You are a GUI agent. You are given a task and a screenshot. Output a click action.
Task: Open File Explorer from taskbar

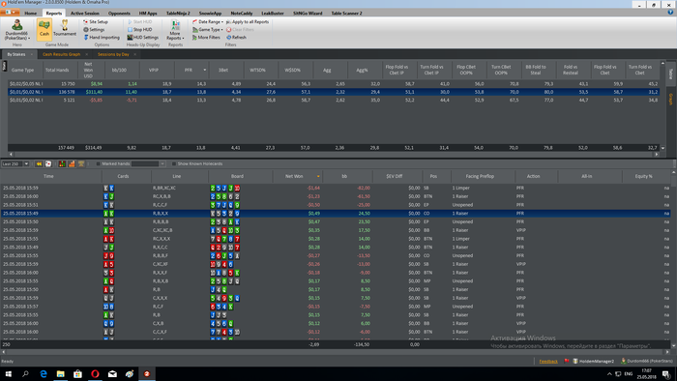pos(60,374)
